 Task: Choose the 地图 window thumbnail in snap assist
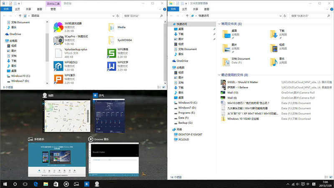click(x=66, y=117)
